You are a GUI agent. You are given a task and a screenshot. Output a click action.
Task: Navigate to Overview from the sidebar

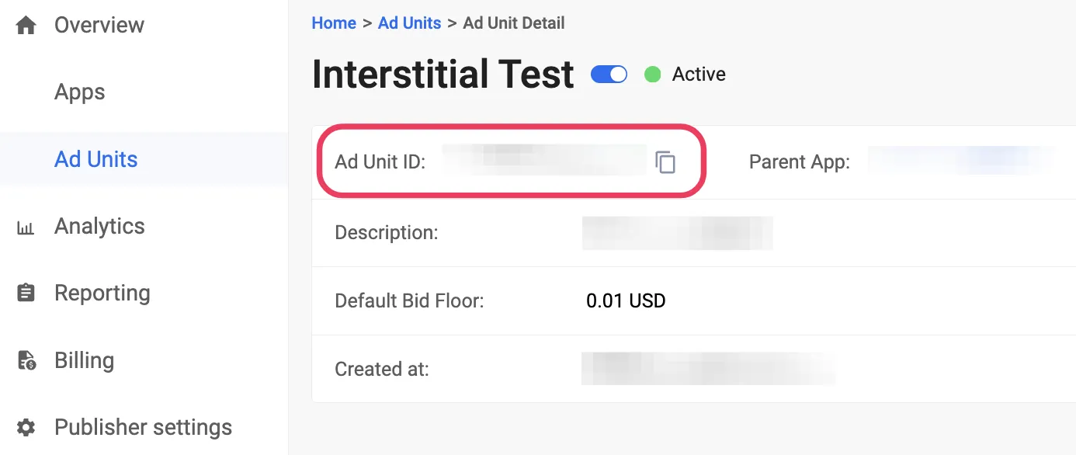pos(99,24)
